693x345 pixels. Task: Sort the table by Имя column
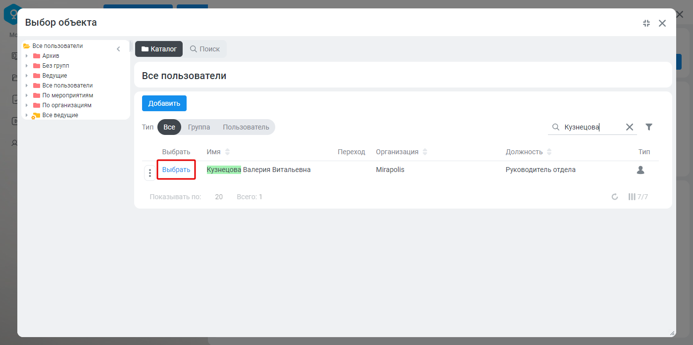[x=227, y=152]
